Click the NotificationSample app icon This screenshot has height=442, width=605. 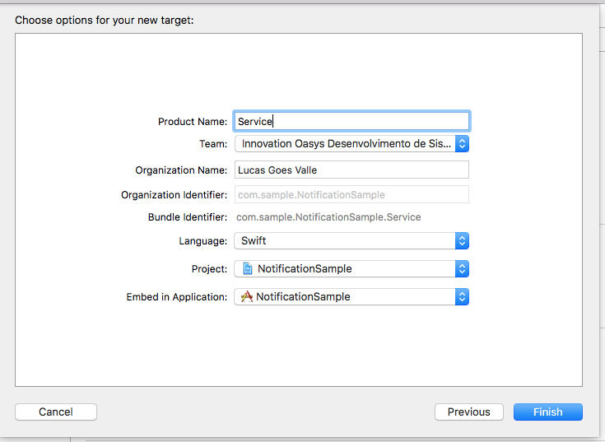click(x=247, y=296)
